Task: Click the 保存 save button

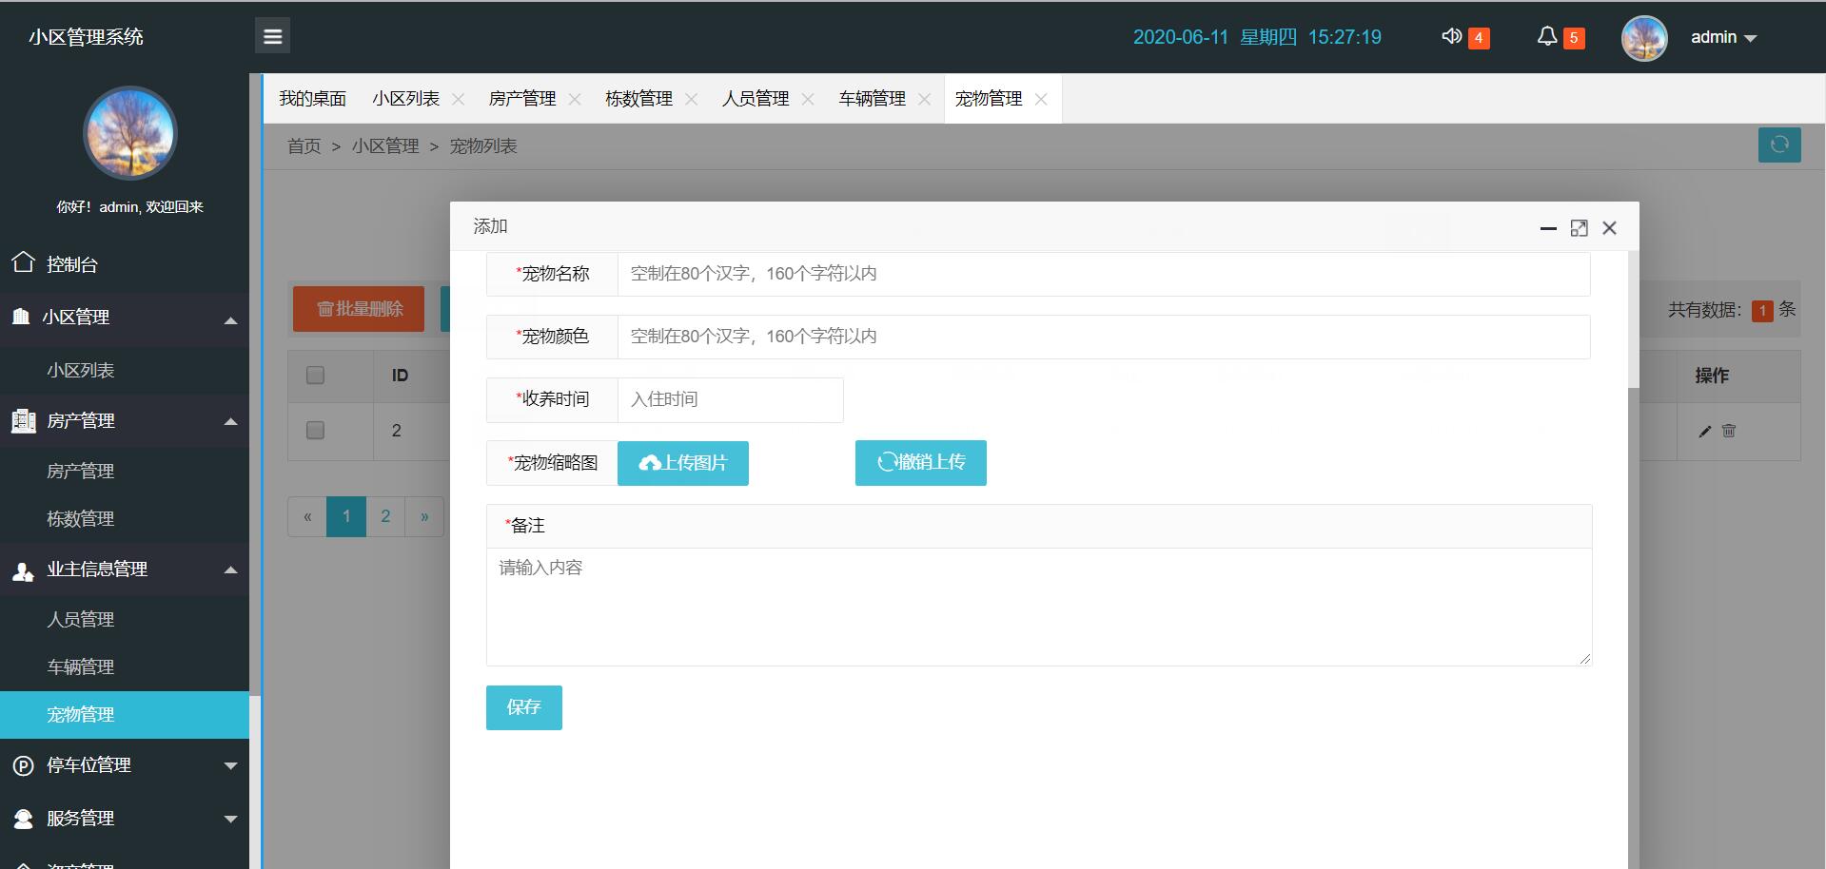Action: pyautogui.click(x=523, y=707)
